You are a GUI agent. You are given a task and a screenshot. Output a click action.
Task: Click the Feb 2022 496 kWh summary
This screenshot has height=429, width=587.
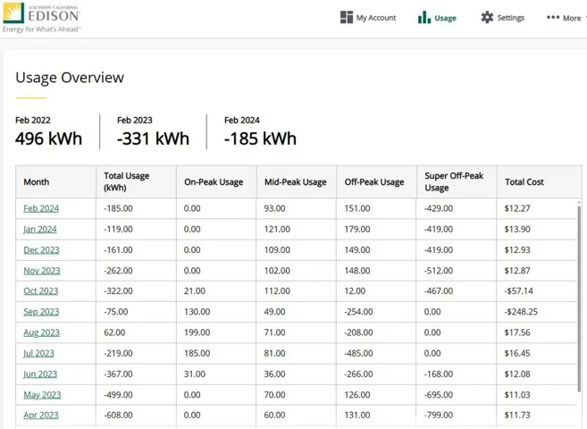click(x=48, y=131)
